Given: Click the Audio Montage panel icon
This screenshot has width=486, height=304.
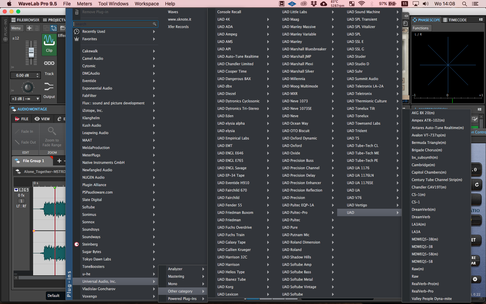Looking at the screenshot, I should pyautogui.click(x=13, y=109).
